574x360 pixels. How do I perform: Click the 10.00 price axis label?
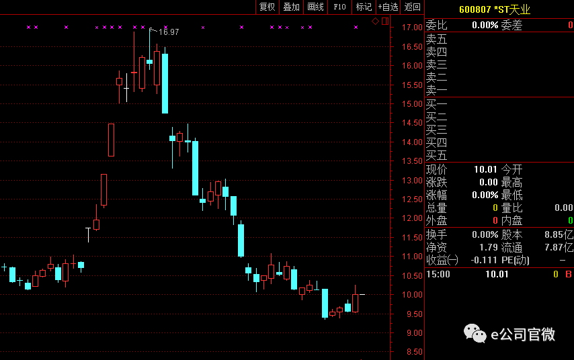click(412, 294)
